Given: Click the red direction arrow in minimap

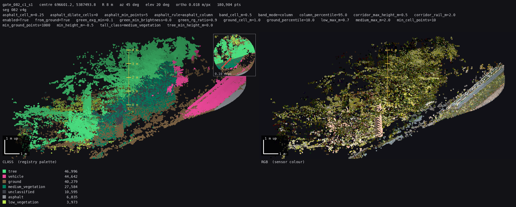Looking at the screenshot, I should click(x=226, y=63).
